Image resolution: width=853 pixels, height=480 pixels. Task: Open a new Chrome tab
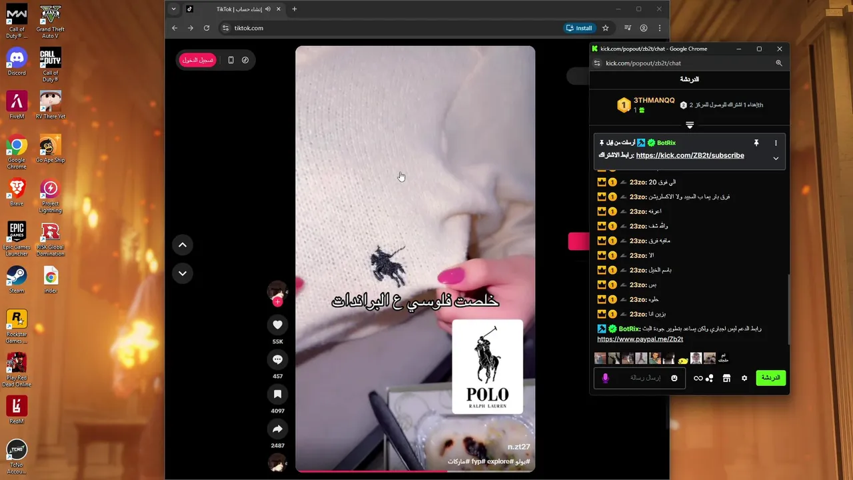(295, 9)
